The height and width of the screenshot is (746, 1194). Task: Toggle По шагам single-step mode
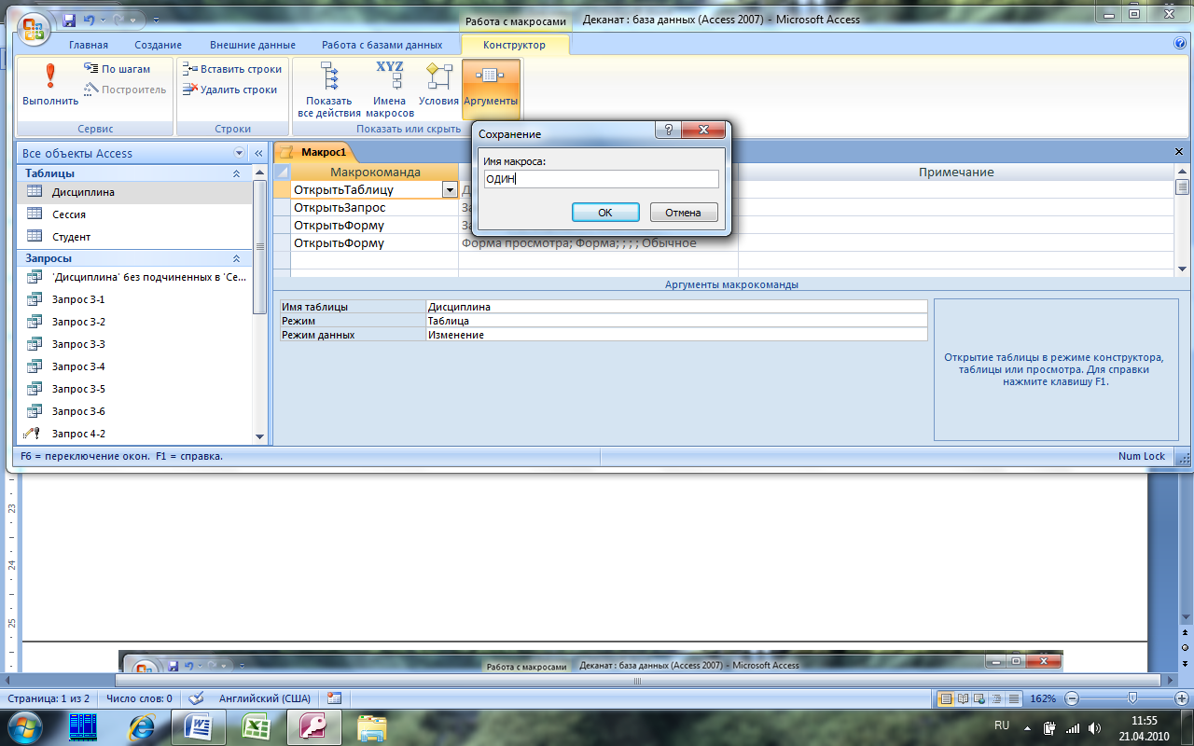coord(116,69)
